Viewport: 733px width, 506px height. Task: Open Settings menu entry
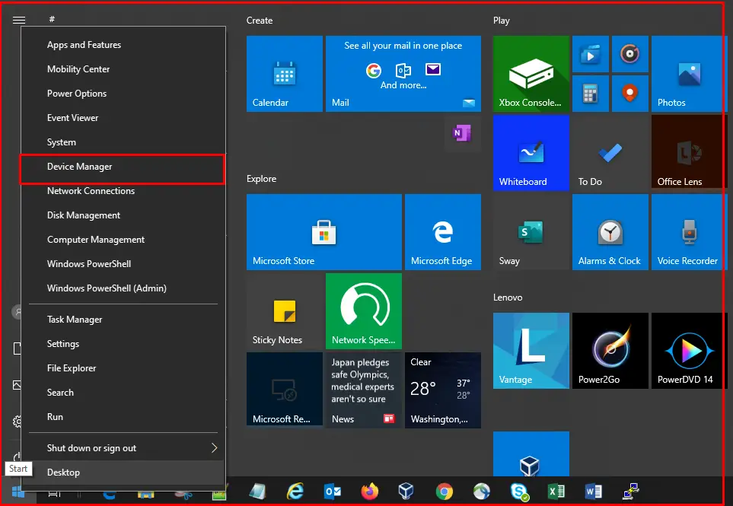123,344
